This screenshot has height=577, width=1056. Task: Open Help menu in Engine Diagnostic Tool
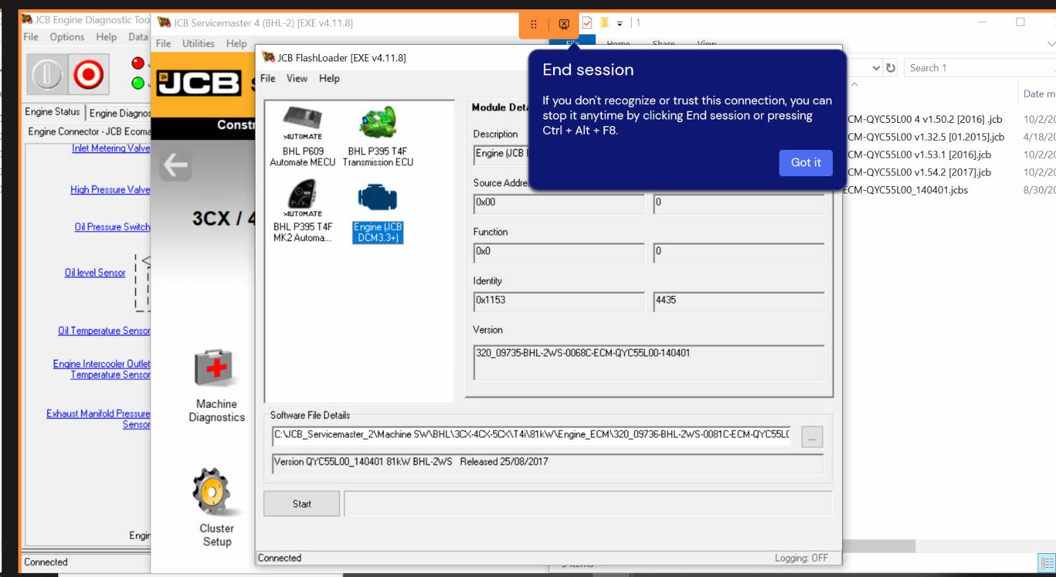click(106, 37)
